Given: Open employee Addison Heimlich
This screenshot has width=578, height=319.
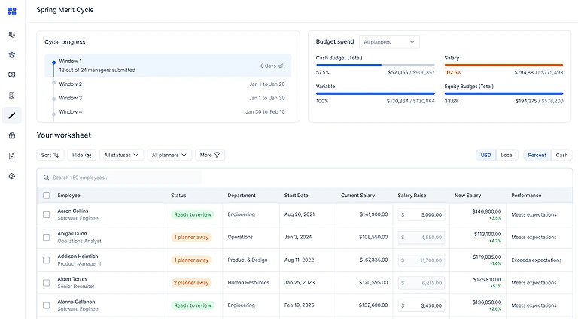Looking at the screenshot, I should (x=78, y=257).
